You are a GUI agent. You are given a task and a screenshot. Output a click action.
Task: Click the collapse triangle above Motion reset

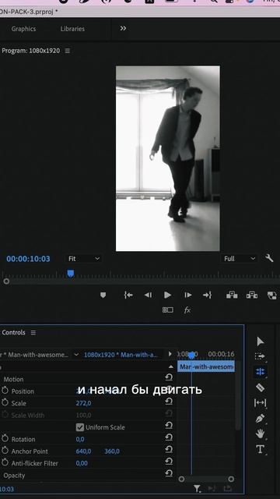point(171,366)
